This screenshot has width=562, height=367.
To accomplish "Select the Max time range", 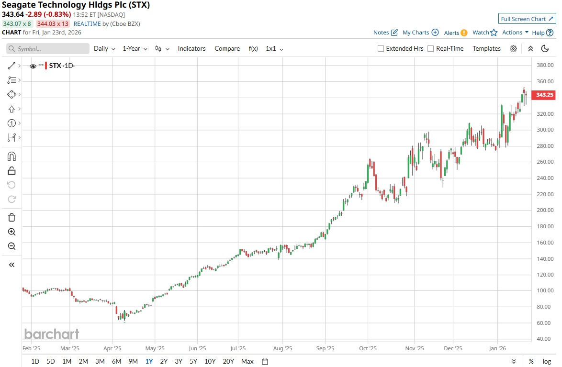I will tap(247, 362).
